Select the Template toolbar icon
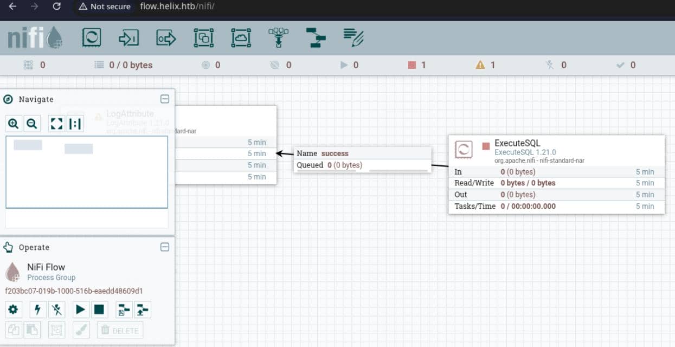Image resolution: width=675 pixels, height=347 pixels. point(316,37)
